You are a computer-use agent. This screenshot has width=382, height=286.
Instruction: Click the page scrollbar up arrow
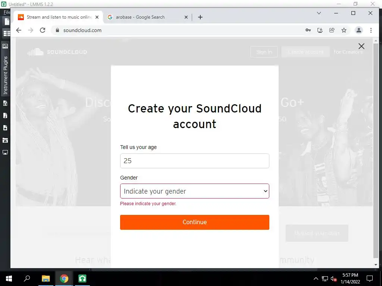pos(376,41)
